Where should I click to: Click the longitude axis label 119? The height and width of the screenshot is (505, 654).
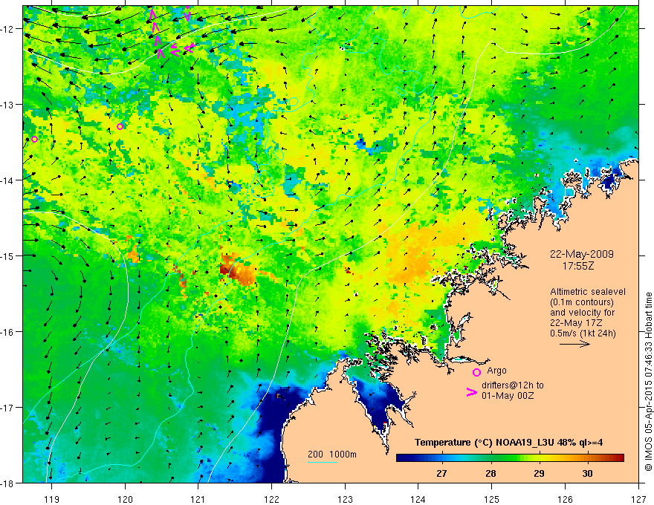[52, 499]
